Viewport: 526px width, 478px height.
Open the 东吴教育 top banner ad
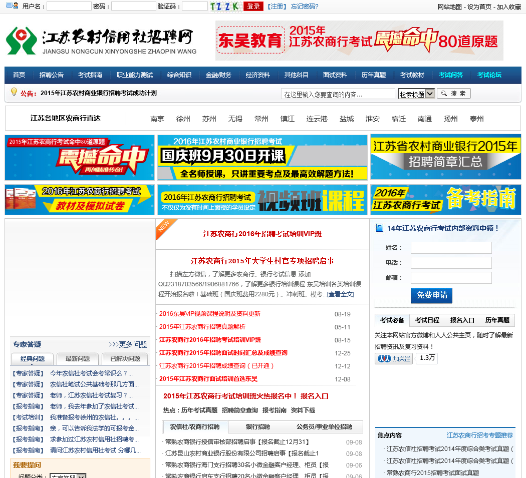click(359, 41)
